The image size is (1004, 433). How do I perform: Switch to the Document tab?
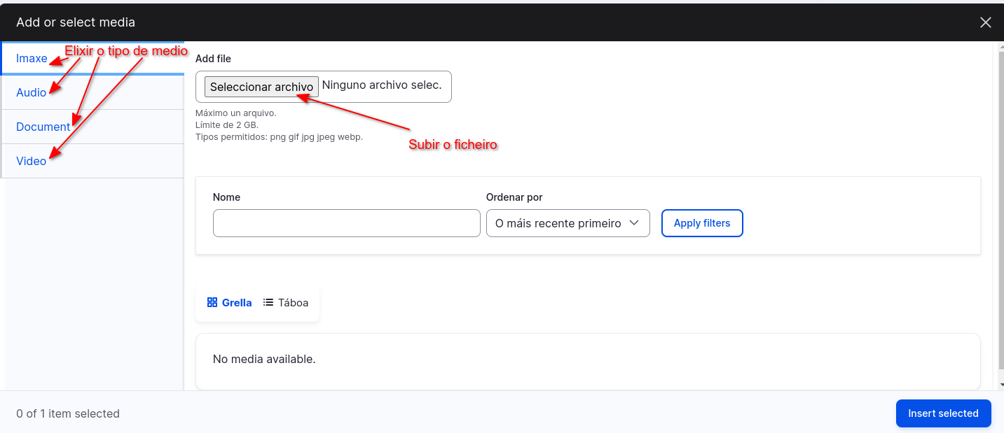coord(43,127)
